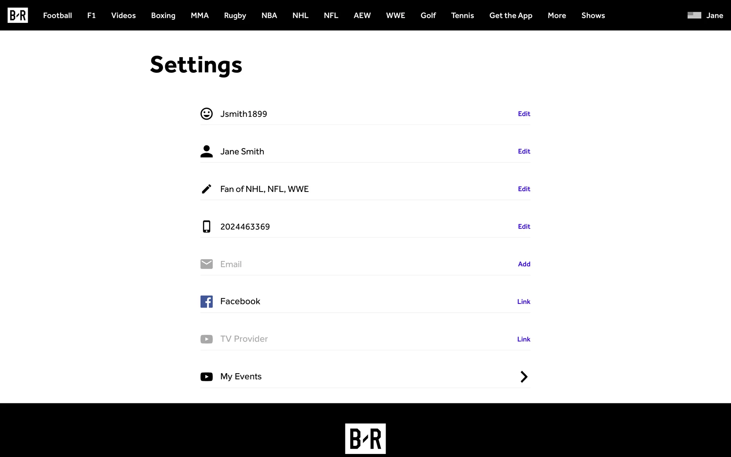The width and height of the screenshot is (731, 457).
Task: Open the Jane account menu
Action: click(714, 16)
